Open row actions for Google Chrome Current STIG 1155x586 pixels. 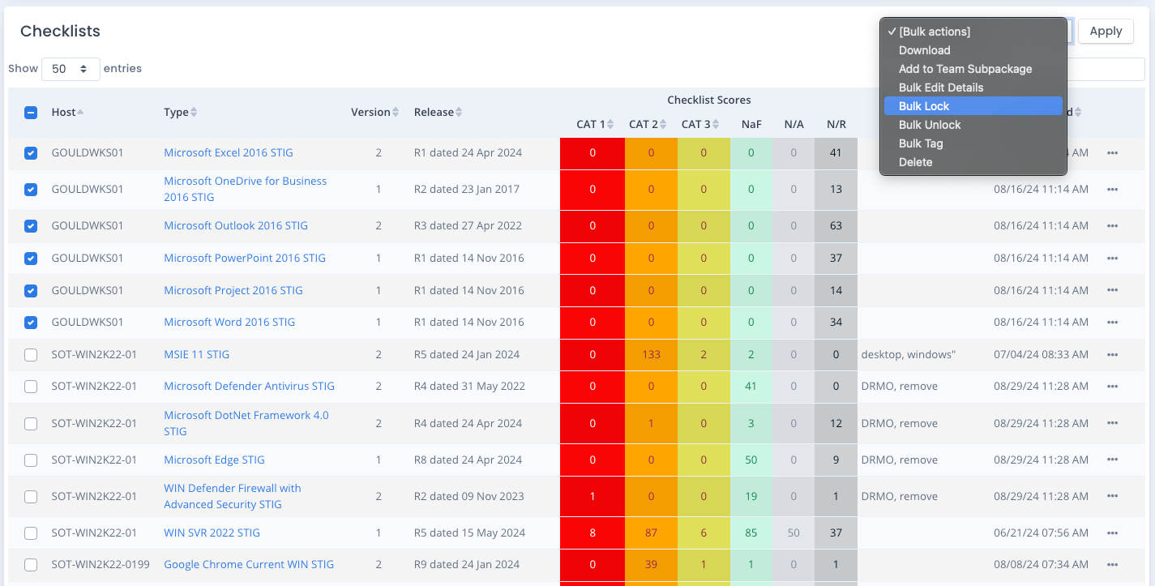[1112, 564]
